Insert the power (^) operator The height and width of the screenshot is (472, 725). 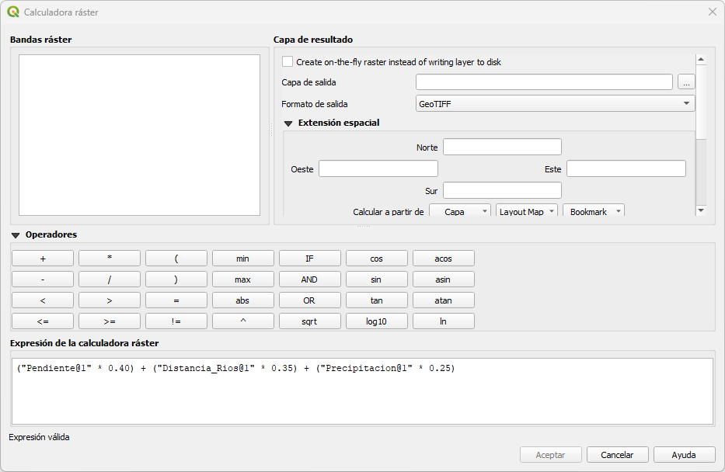(243, 321)
